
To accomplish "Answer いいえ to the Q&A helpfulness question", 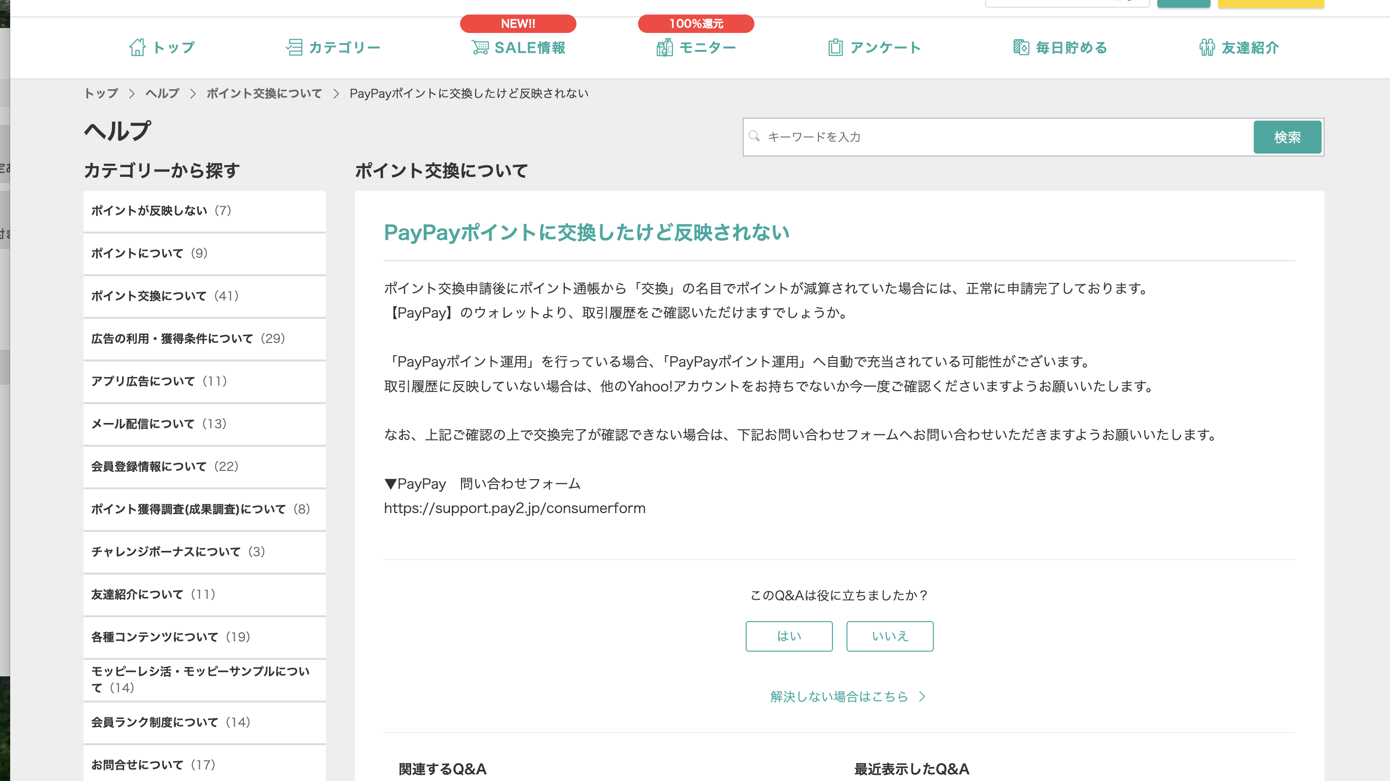I will point(890,637).
